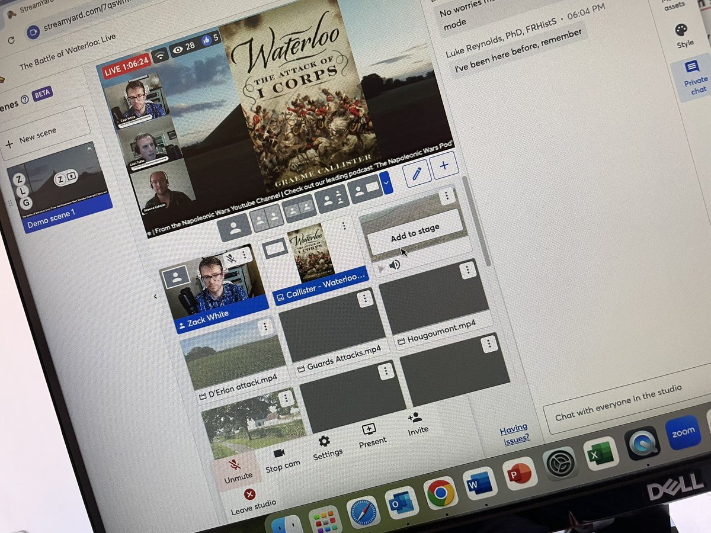Click Scenes help question mark icon
The image size is (711, 533).
pos(25,99)
